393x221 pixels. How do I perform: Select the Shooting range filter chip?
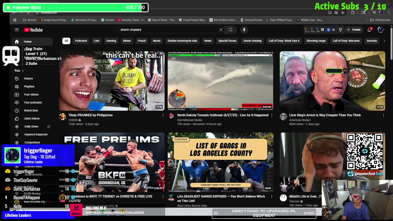coord(316,41)
